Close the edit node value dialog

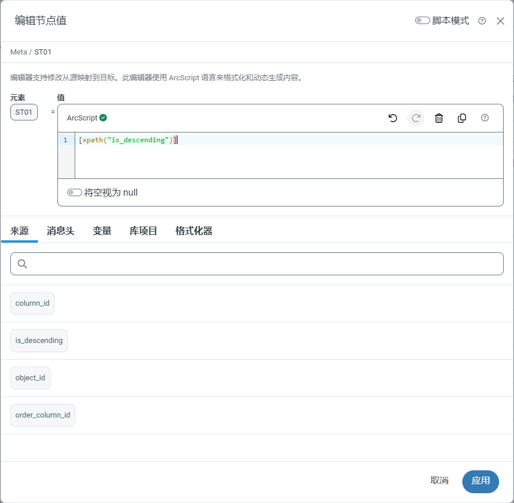pyautogui.click(x=500, y=21)
